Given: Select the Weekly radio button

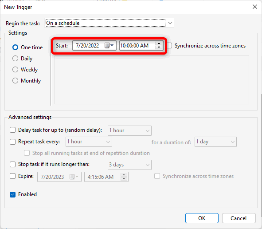Looking at the screenshot, I should click(x=15, y=69).
